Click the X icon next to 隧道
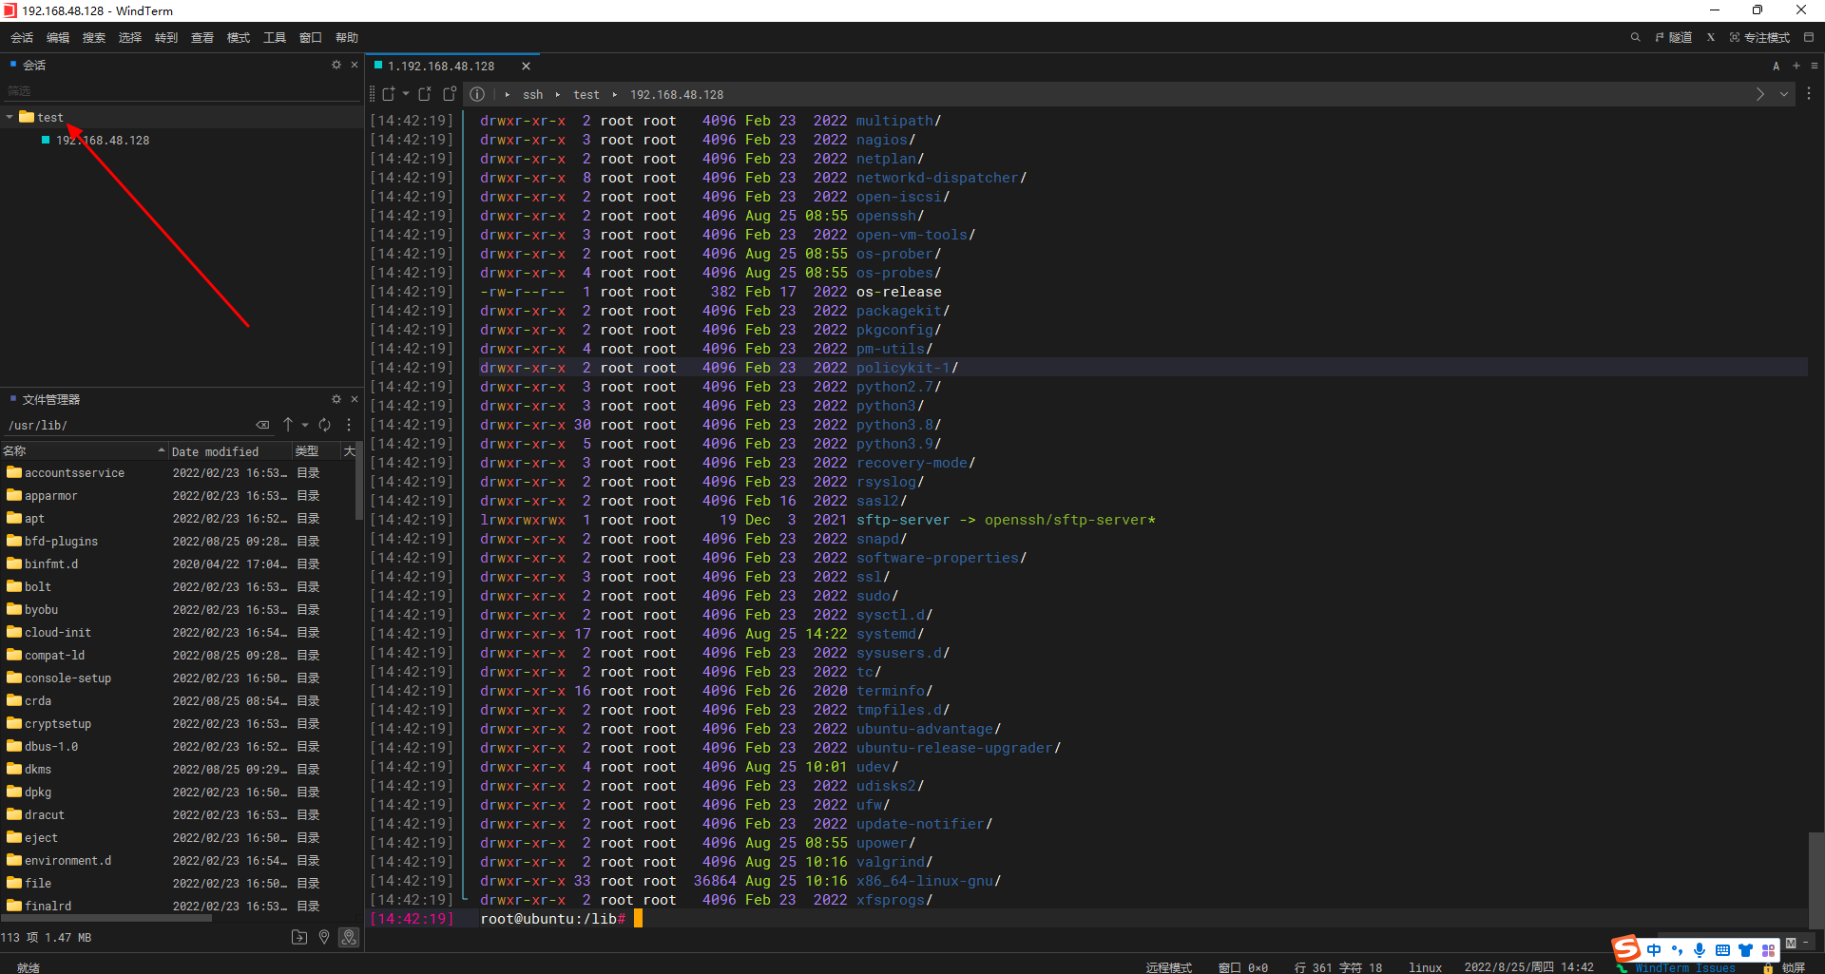1825x974 pixels. [1711, 38]
